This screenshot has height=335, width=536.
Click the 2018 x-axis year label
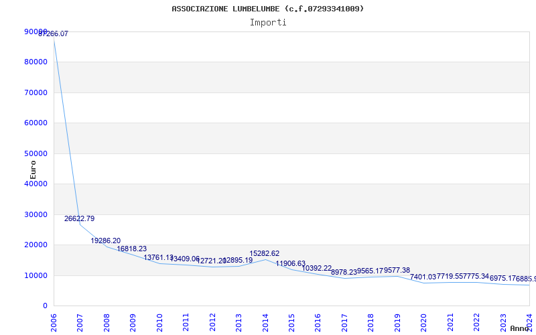[x=371, y=322]
